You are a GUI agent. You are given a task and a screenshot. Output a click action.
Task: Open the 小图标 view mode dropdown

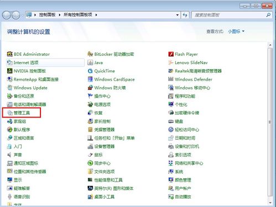click(x=236, y=31)
